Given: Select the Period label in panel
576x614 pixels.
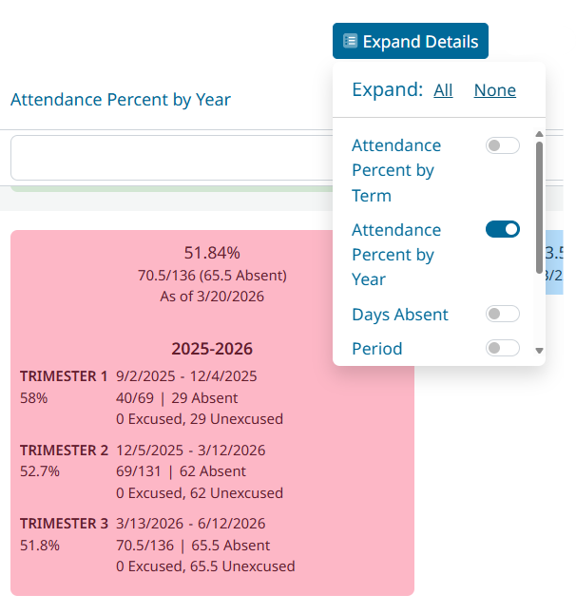Looking at the screenshot, I should coord(377,349).
